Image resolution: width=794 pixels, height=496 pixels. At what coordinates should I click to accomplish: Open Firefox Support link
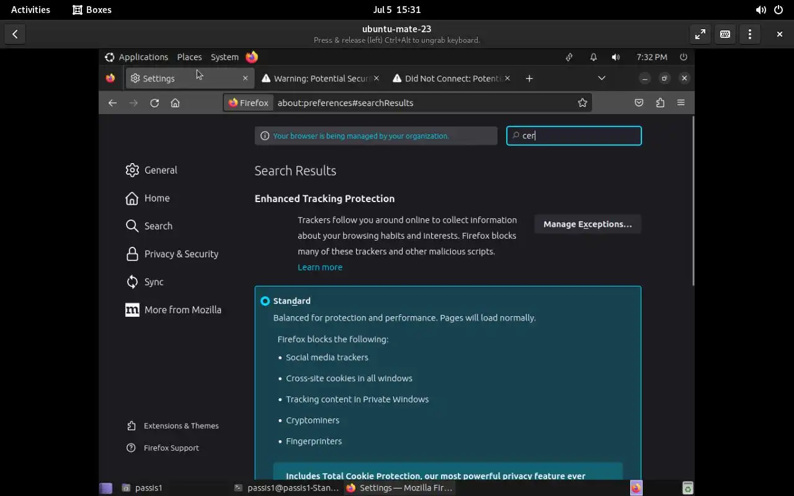pyautogui.click(x=163, y=448)
